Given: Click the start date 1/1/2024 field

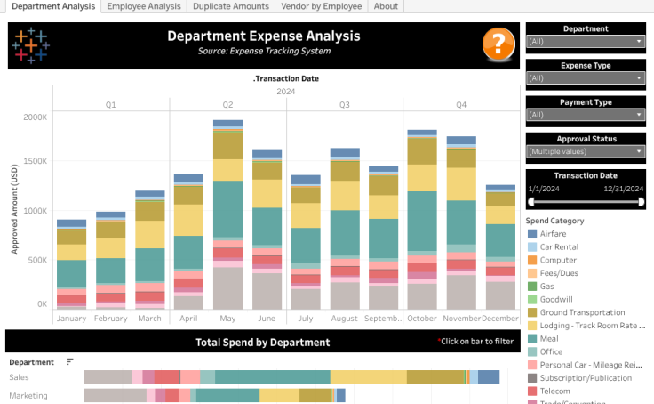Looking at the screenshot, I should pyautogui.click(x=543, y=189).
